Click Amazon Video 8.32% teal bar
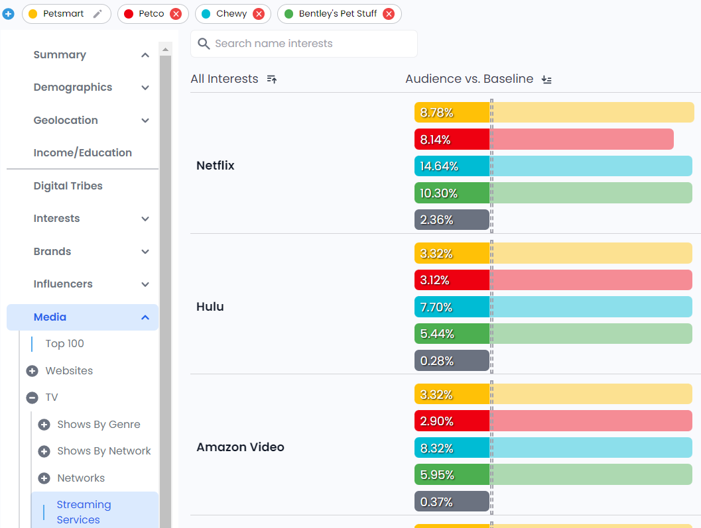 [x=554, y=448]
